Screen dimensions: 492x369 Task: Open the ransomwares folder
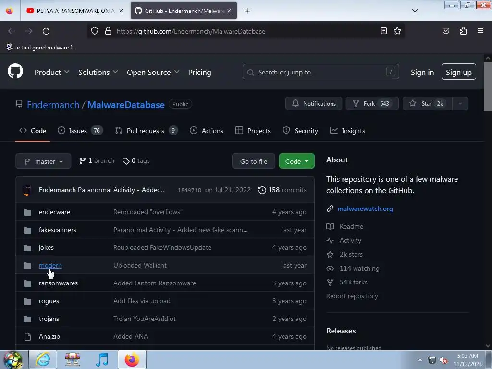click(x=58, y=283)
